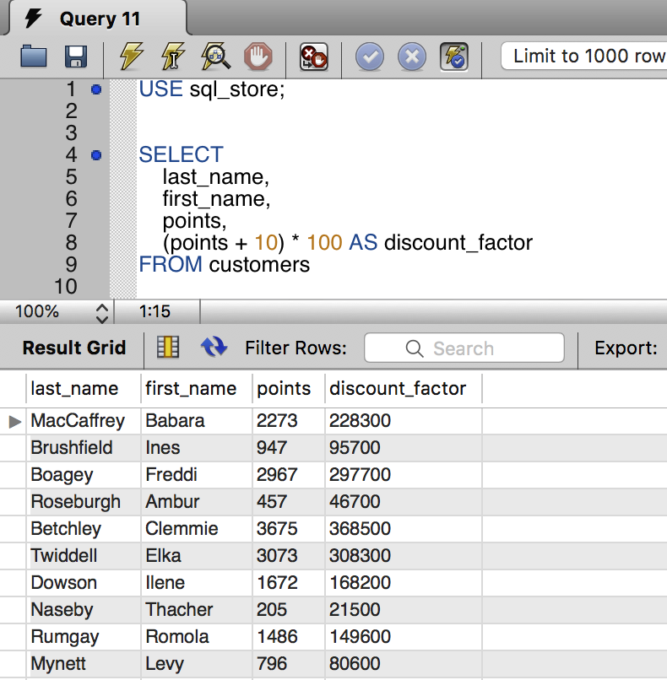
Task: Select the 3073 points cell
Action: (289, 555)
